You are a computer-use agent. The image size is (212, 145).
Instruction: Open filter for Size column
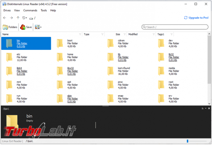125,34
